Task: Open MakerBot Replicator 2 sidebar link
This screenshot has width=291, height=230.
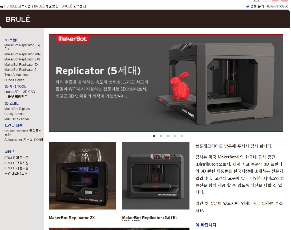Action: coord(21,70)
